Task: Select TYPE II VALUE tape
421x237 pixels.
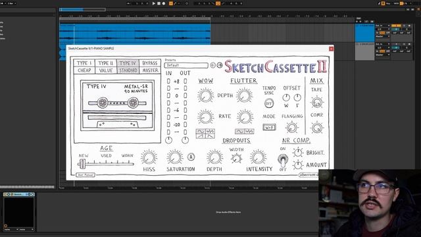Action: 106,66
